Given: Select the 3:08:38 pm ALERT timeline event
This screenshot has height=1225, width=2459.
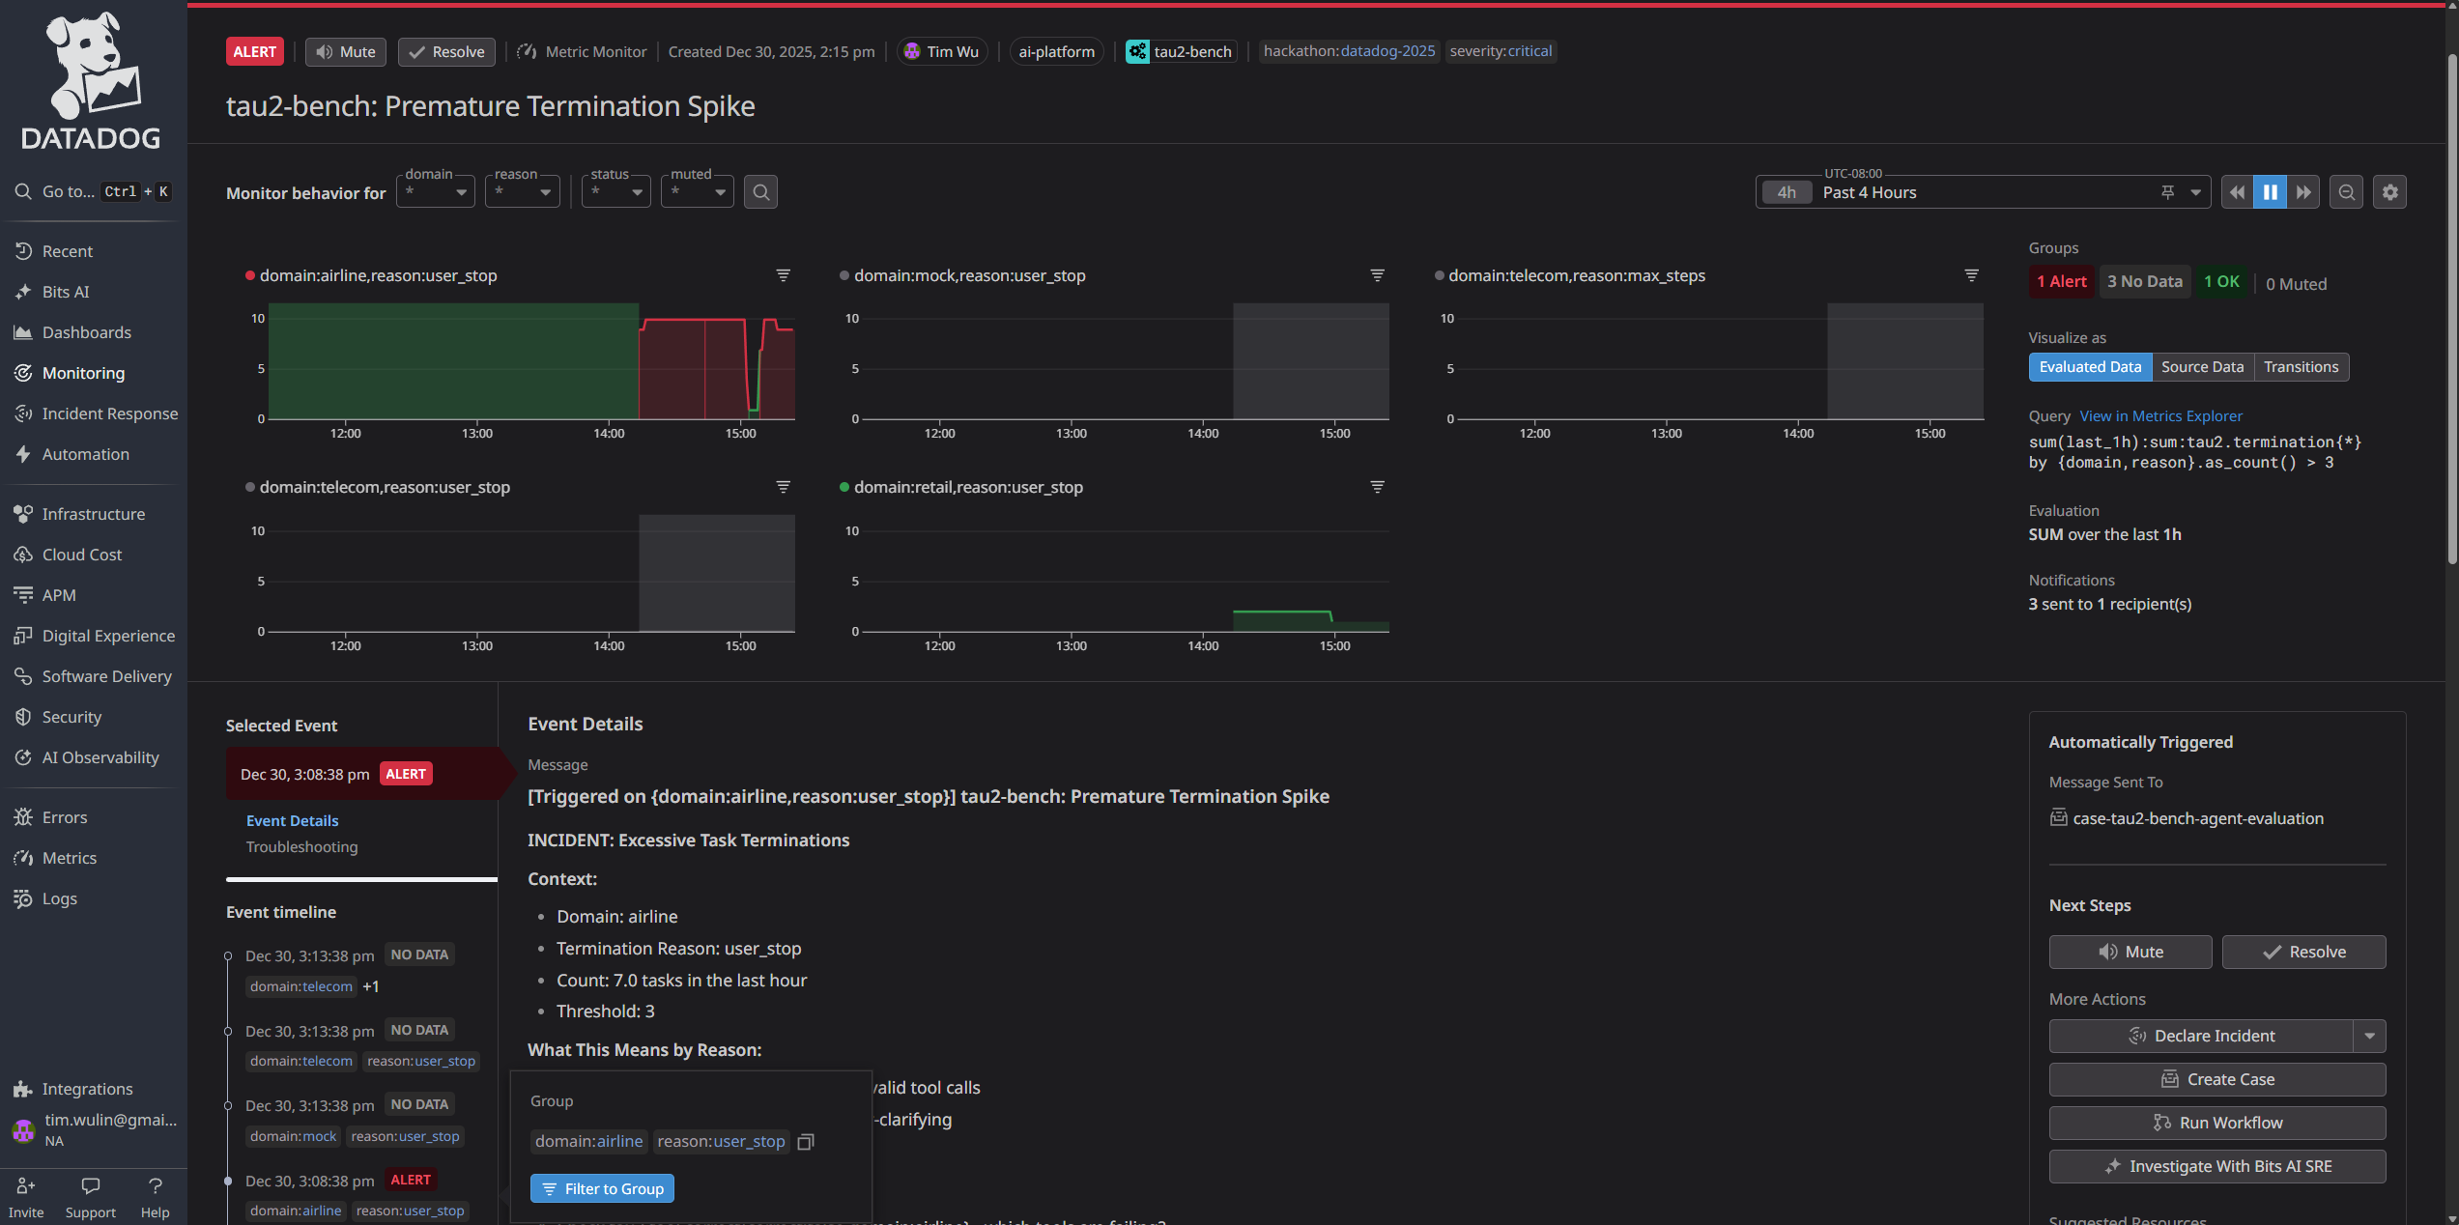Looking at the screenshot, I should 309,1181.
